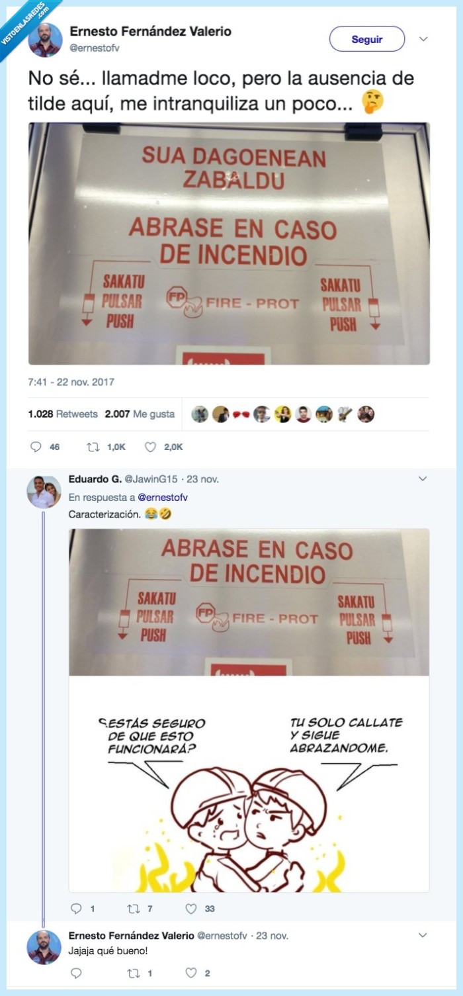Click Ernesto Fernández Valerio's profile avatar at top
The width and height of the screenshot is (463, 996).
45,40
